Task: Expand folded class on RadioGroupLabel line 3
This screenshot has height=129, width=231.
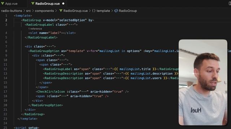Action: coord(71,25)
